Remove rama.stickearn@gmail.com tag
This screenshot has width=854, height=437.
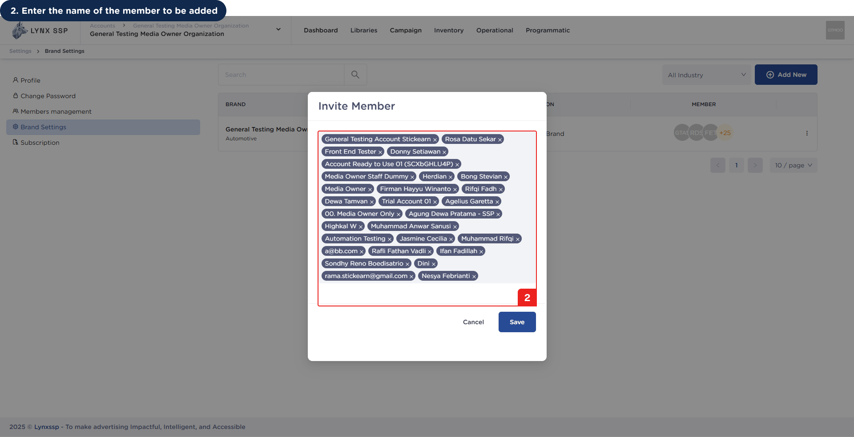tap(411, 276)
